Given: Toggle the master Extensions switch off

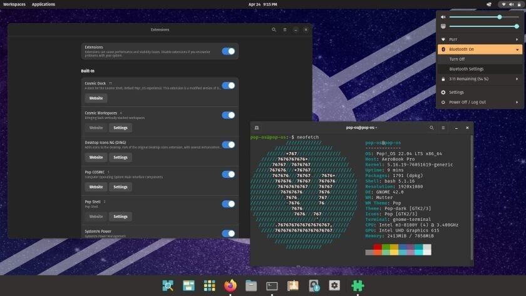Looking at the screenshot, I should click(229, 51).
